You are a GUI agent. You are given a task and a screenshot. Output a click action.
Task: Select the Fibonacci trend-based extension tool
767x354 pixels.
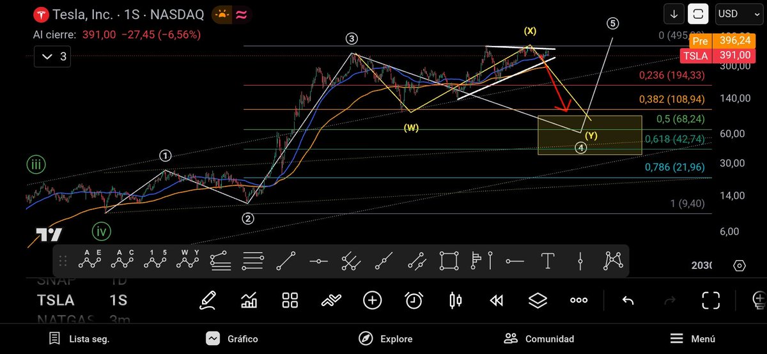click(221, 261)
